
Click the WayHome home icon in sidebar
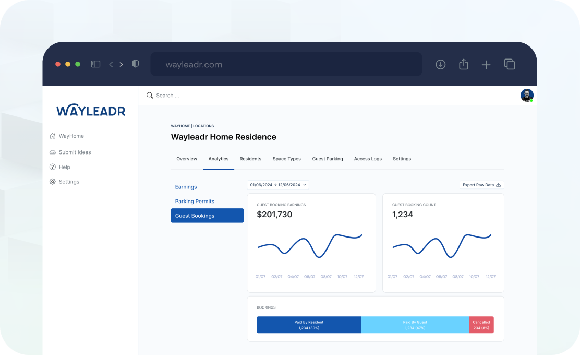pos(52,136)
